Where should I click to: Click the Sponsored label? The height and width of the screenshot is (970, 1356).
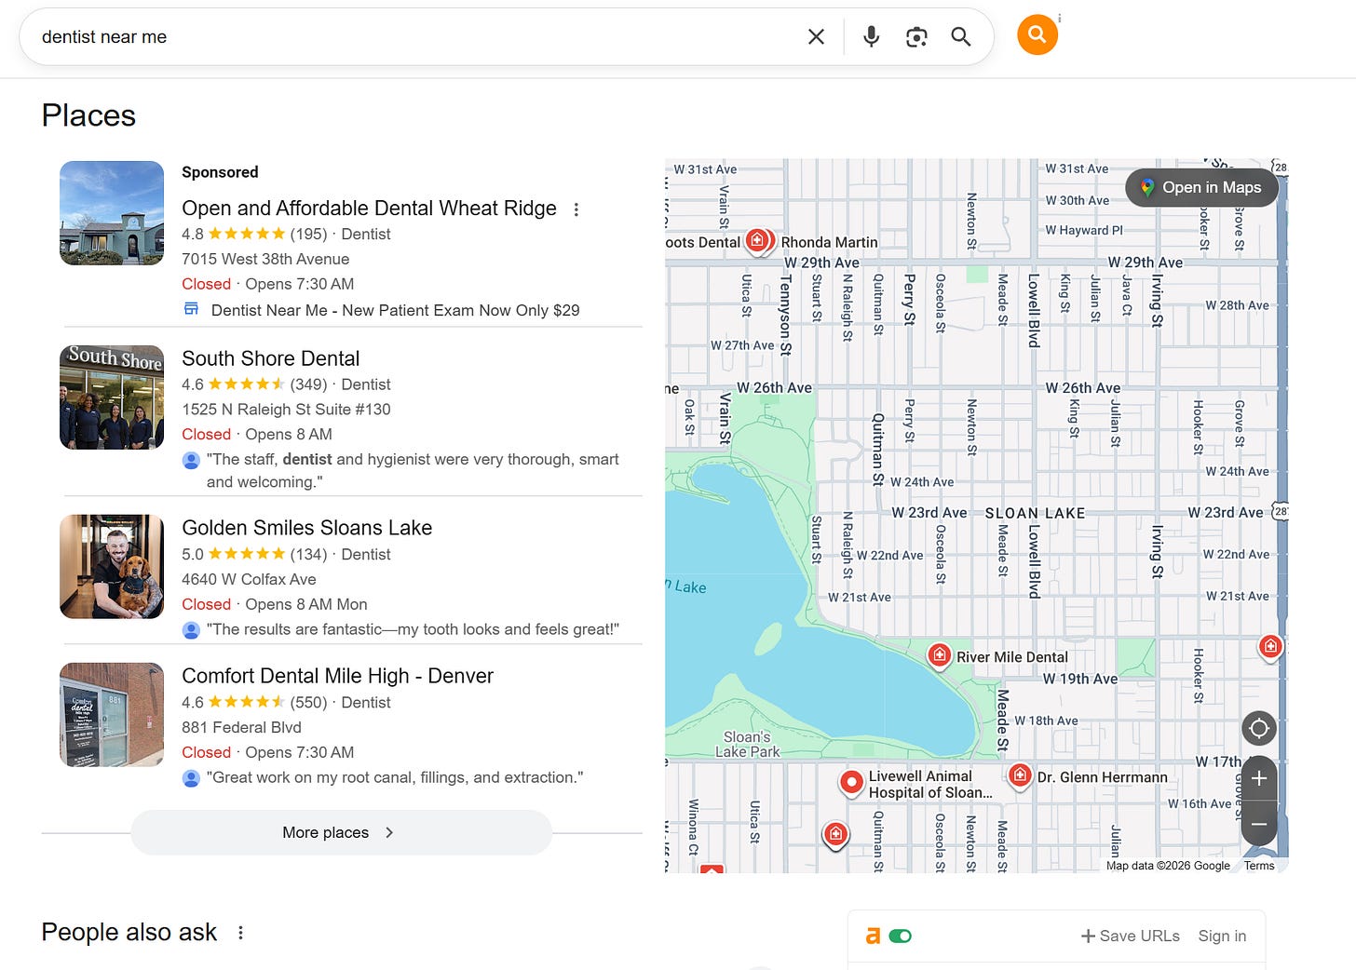pyautogui.click(x=220, y=172)
